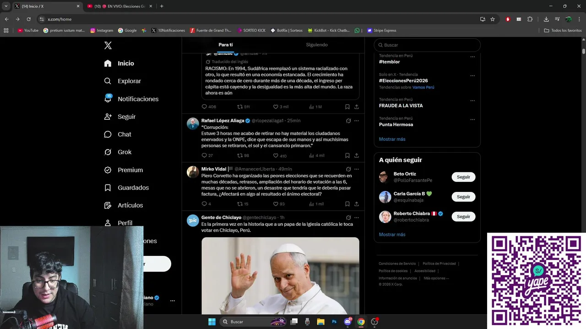The image size is (586, 329).
Task: Switch to the EN VIVO: Elecciones browser tab
Action: [119, 6]
